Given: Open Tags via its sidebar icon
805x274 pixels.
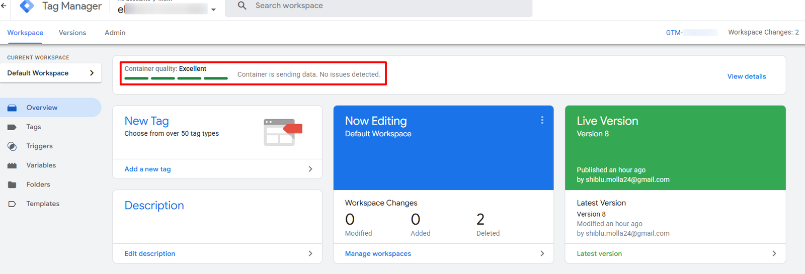Looking at the screenshot, I should [x=12, y=127].
